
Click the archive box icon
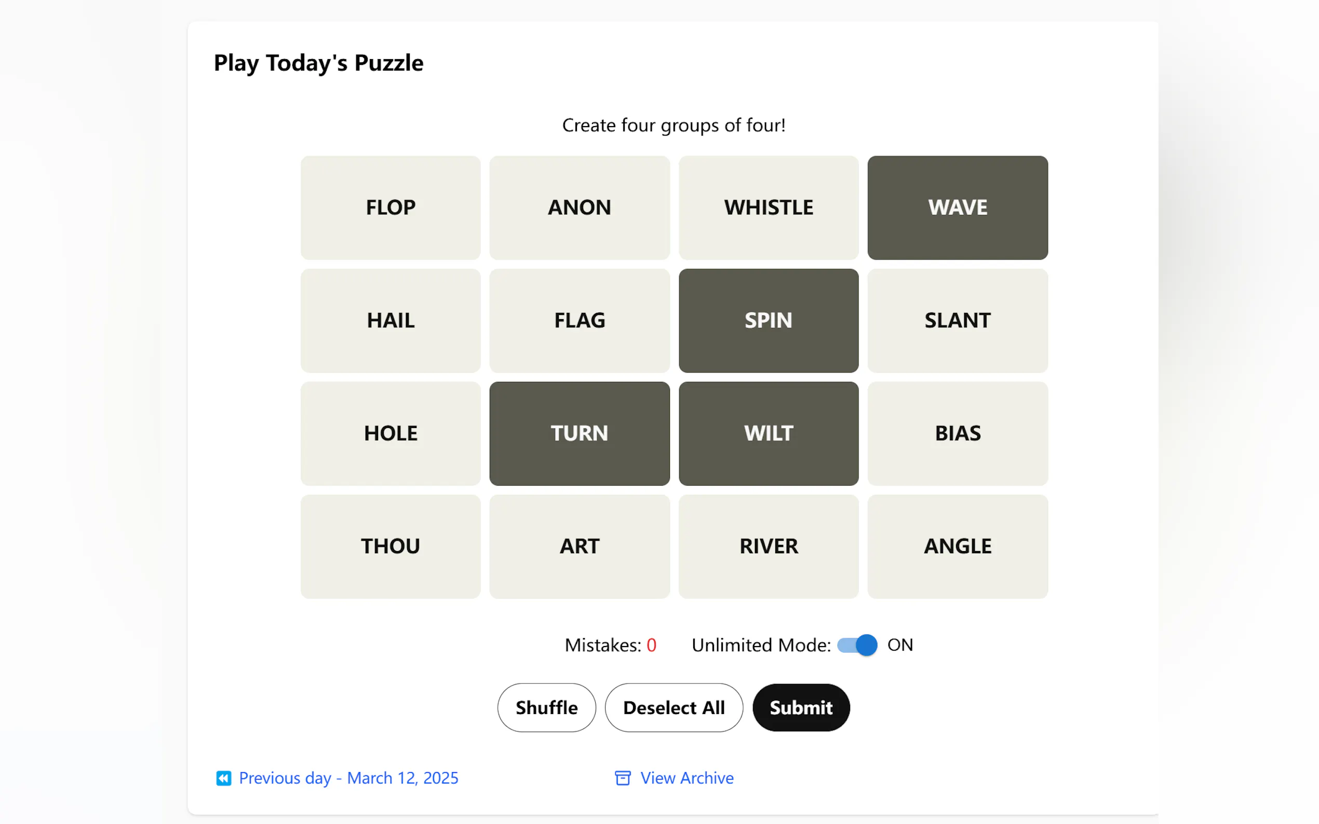pyautogui.click(x=622, y=778)
